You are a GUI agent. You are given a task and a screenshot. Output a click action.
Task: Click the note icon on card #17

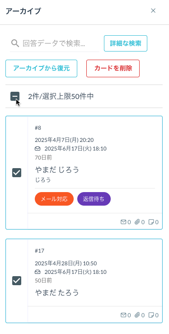click(151, 315)
